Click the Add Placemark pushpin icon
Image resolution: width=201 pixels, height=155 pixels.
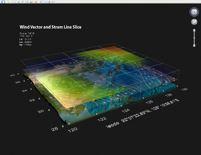click(x=8, y=2)
